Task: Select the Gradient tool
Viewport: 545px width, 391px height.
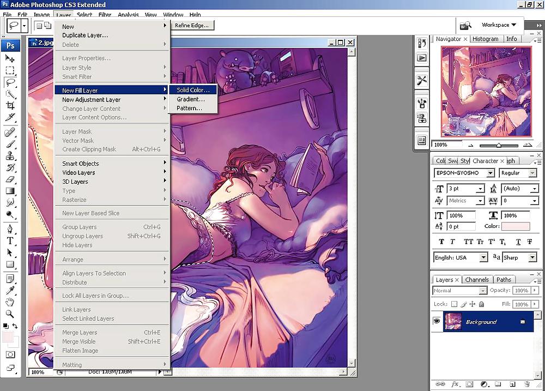Action: pyautogui.click(x=10, y=191)
